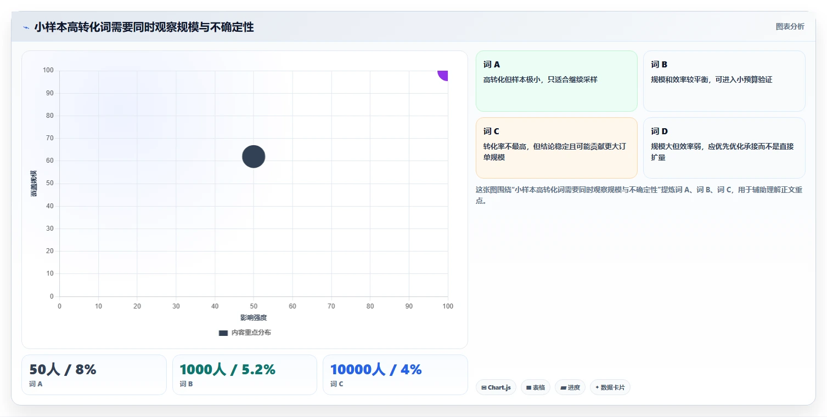Click the 规模和效率较平衡 description text
This screenshot has width=827, height=417.
pyautogui.click(x=711, y=79)
